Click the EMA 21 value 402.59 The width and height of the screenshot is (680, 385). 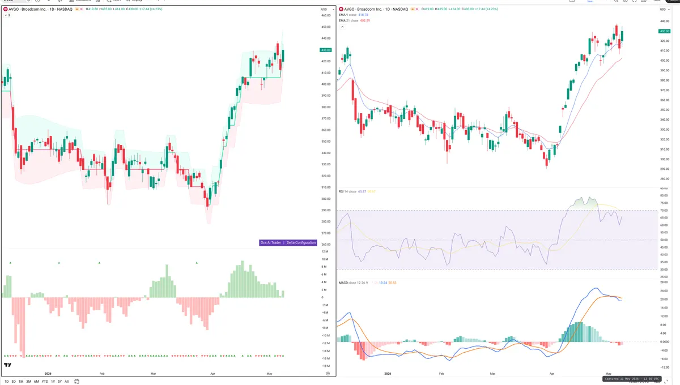(x=365, y=20)
